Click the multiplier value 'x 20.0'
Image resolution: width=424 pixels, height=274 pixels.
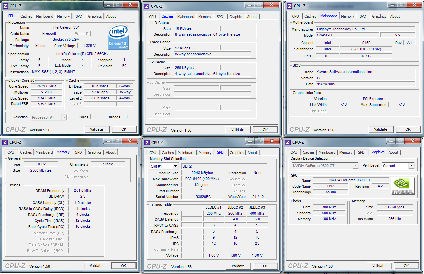47,92
